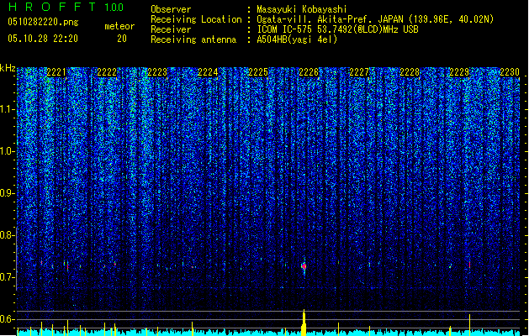Image resolution: width=529 pixels, height=336 pixels.
Task: Click the time marker 2225
Action: pos(258,72)
